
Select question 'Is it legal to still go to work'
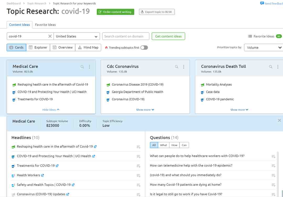pos(186,194)
